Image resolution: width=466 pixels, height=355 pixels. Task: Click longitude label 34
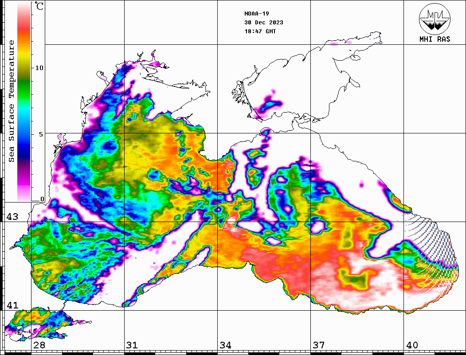point(225,345)
